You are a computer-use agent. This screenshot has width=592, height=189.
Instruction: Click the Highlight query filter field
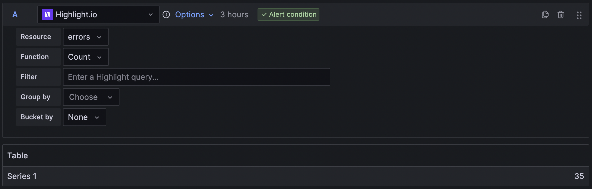(196, 77)
